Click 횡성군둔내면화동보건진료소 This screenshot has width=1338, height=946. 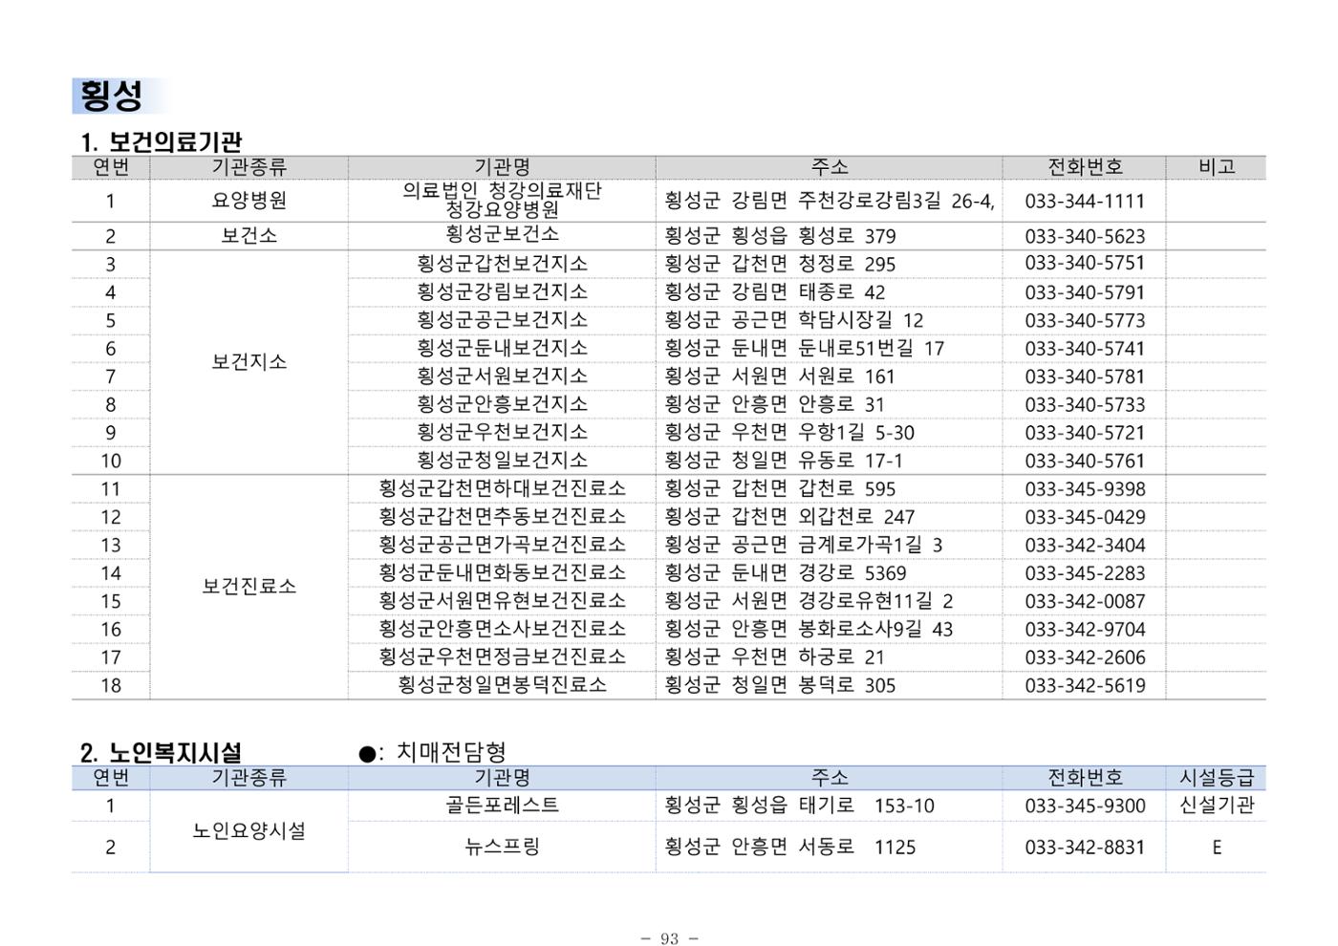click(x=502, y=572)
